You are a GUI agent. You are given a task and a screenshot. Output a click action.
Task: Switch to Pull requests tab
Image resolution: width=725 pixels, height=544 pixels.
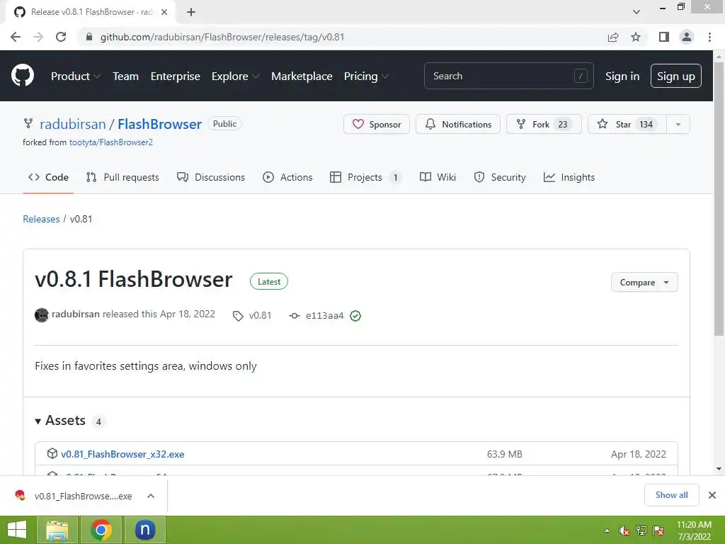122,177
